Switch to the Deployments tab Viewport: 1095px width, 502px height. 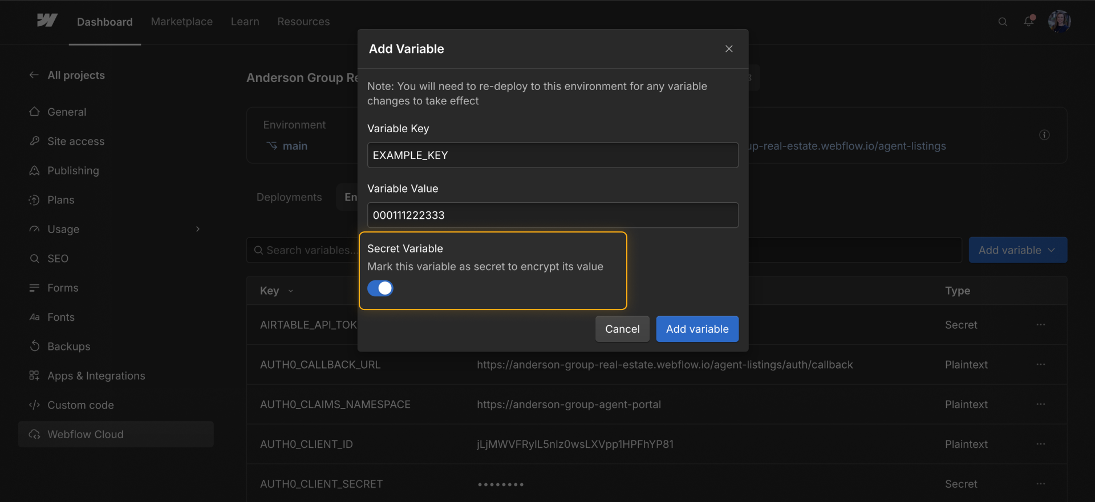289,197
